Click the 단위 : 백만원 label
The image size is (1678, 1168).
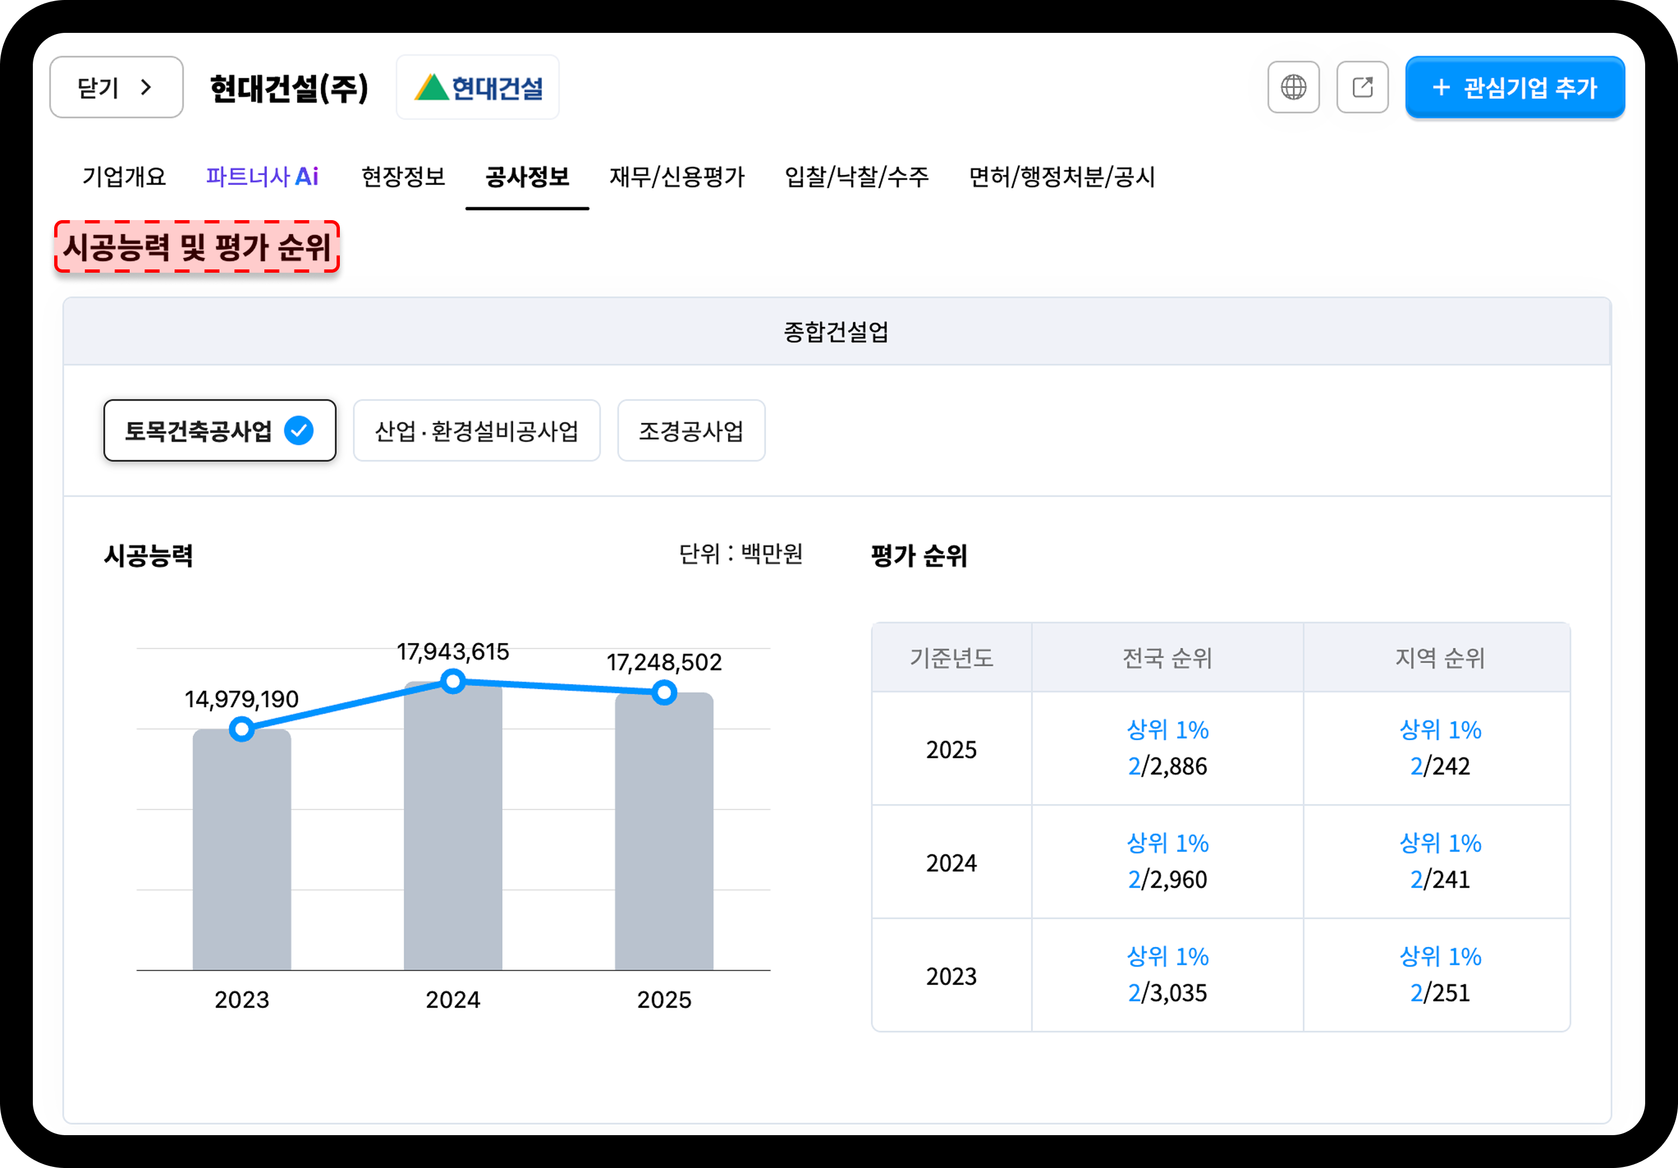pos(740,554)
